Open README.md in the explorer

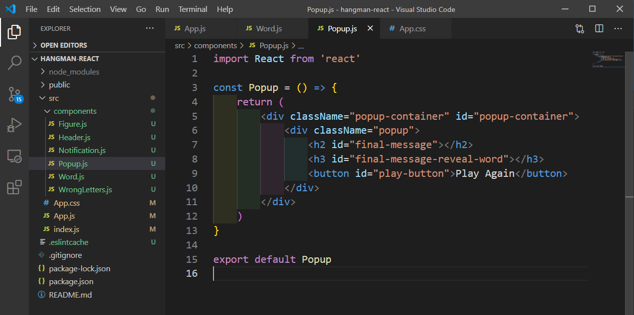pos(97,295)
